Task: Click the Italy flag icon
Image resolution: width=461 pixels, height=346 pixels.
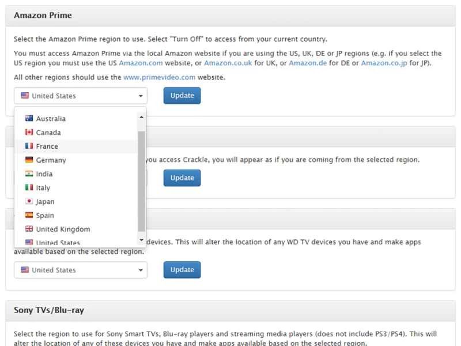Action: 29,188
